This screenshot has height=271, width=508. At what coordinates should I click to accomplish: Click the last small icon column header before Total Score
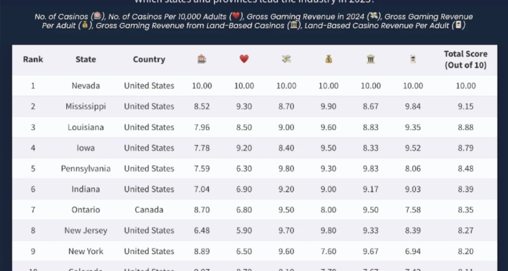click(412, 59)
